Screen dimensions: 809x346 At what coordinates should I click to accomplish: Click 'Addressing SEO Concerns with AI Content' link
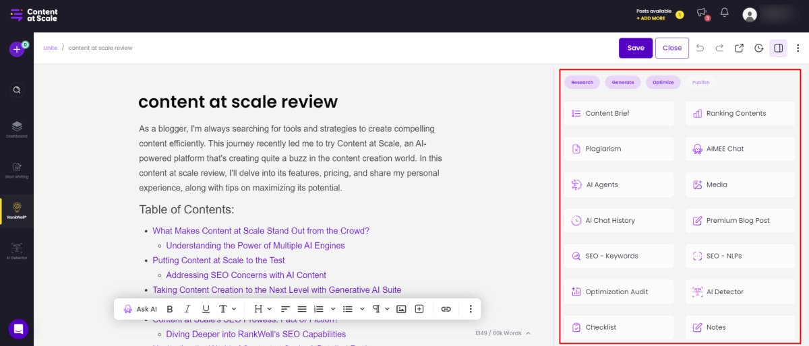click(246, 275)
